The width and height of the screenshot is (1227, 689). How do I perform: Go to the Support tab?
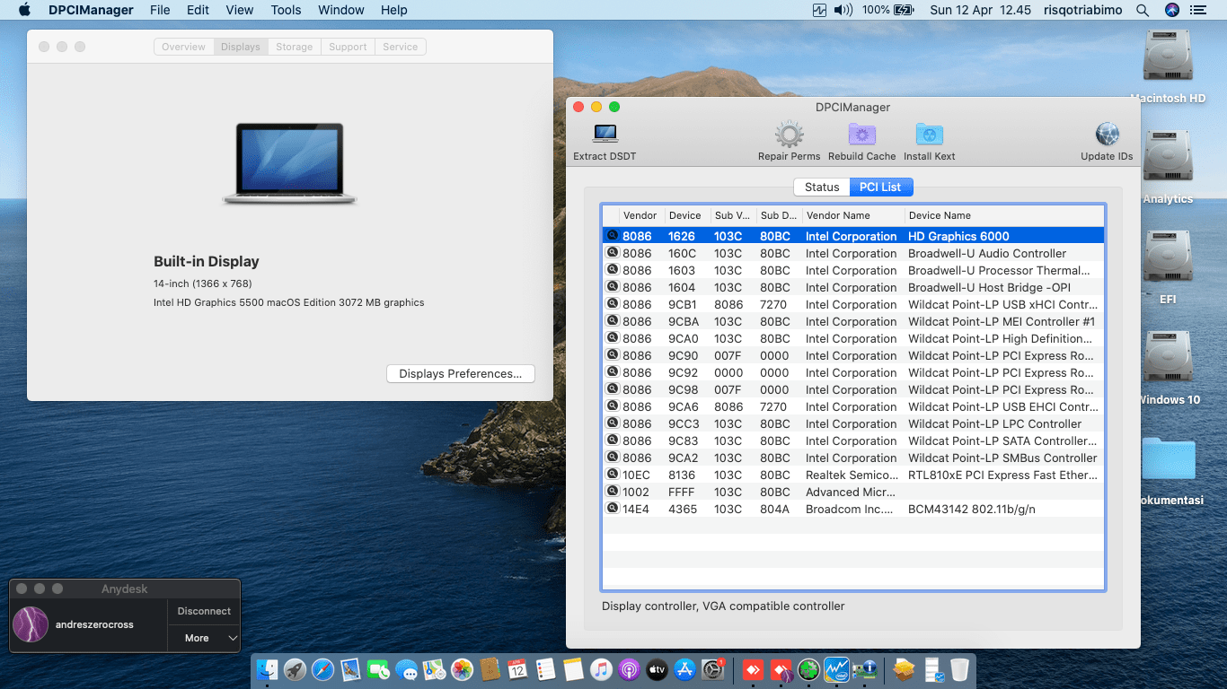click(348, 47)
